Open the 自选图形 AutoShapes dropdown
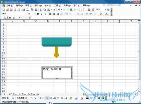 23,98
